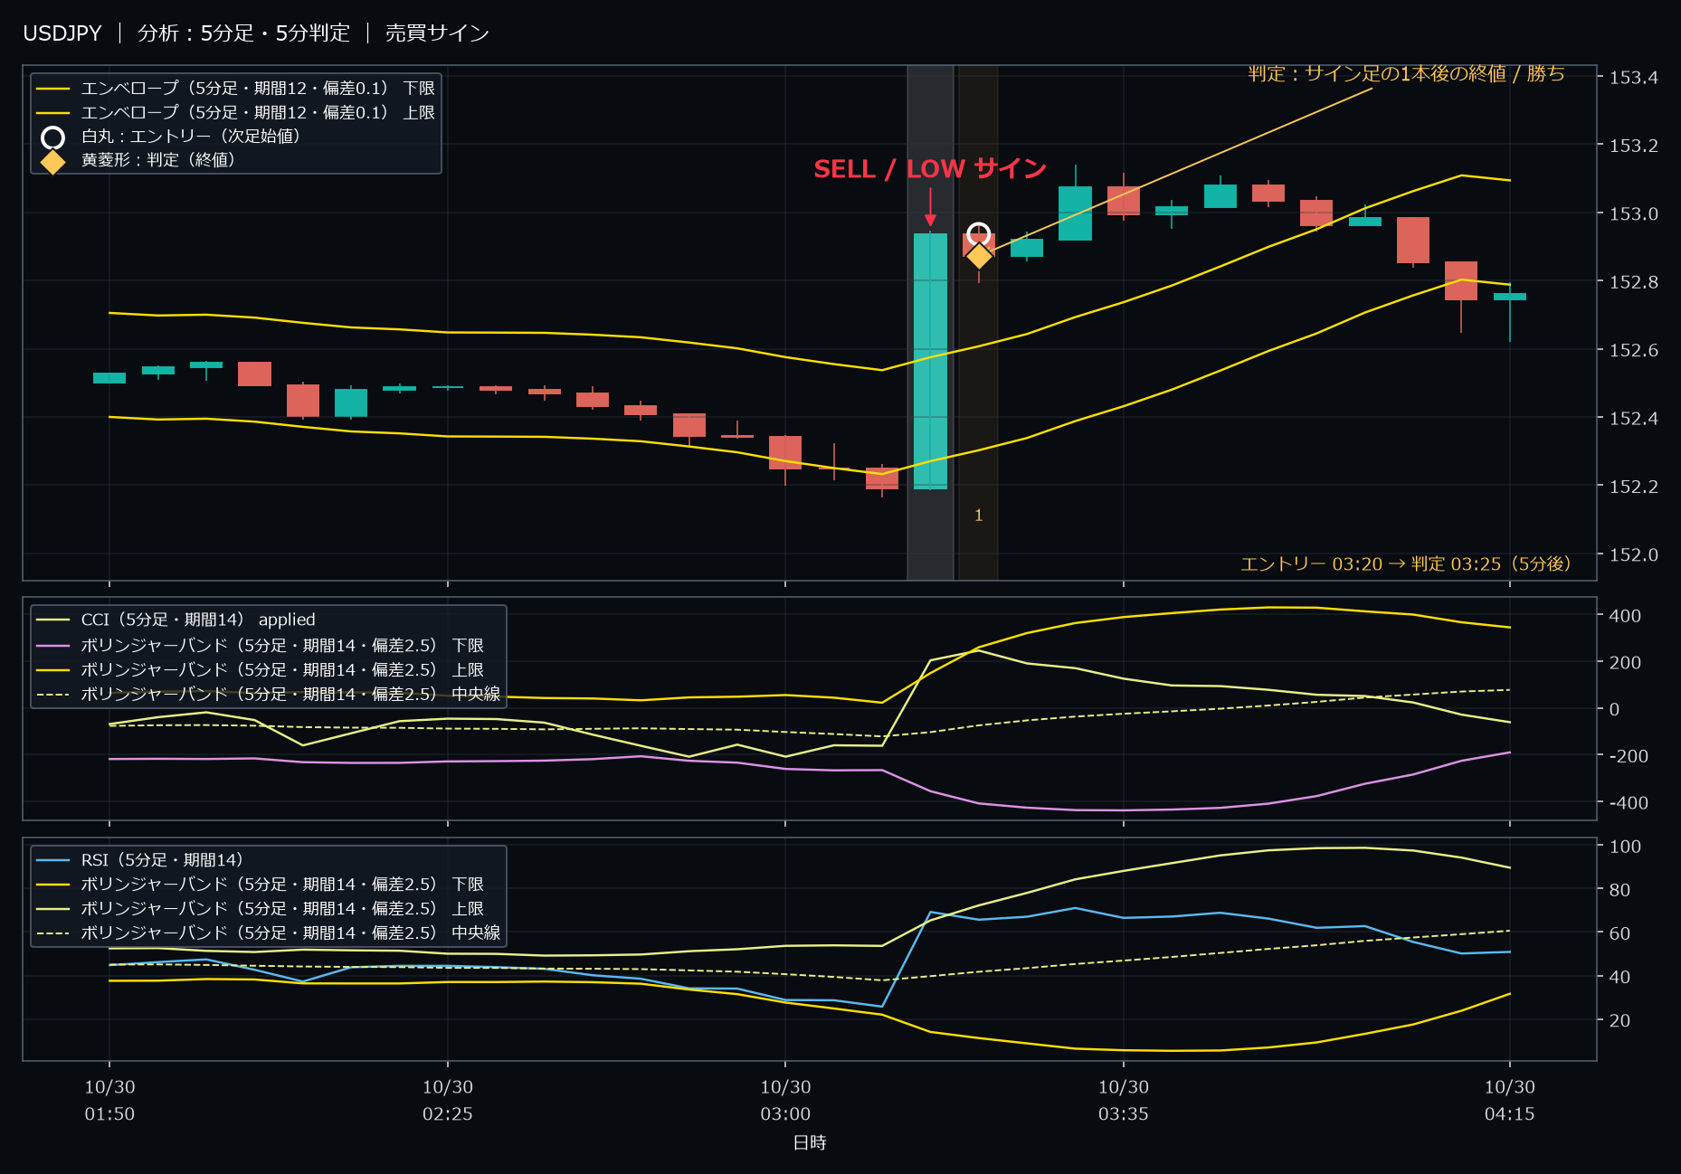Click the "153.4" price axis label

click(1633, 78)
